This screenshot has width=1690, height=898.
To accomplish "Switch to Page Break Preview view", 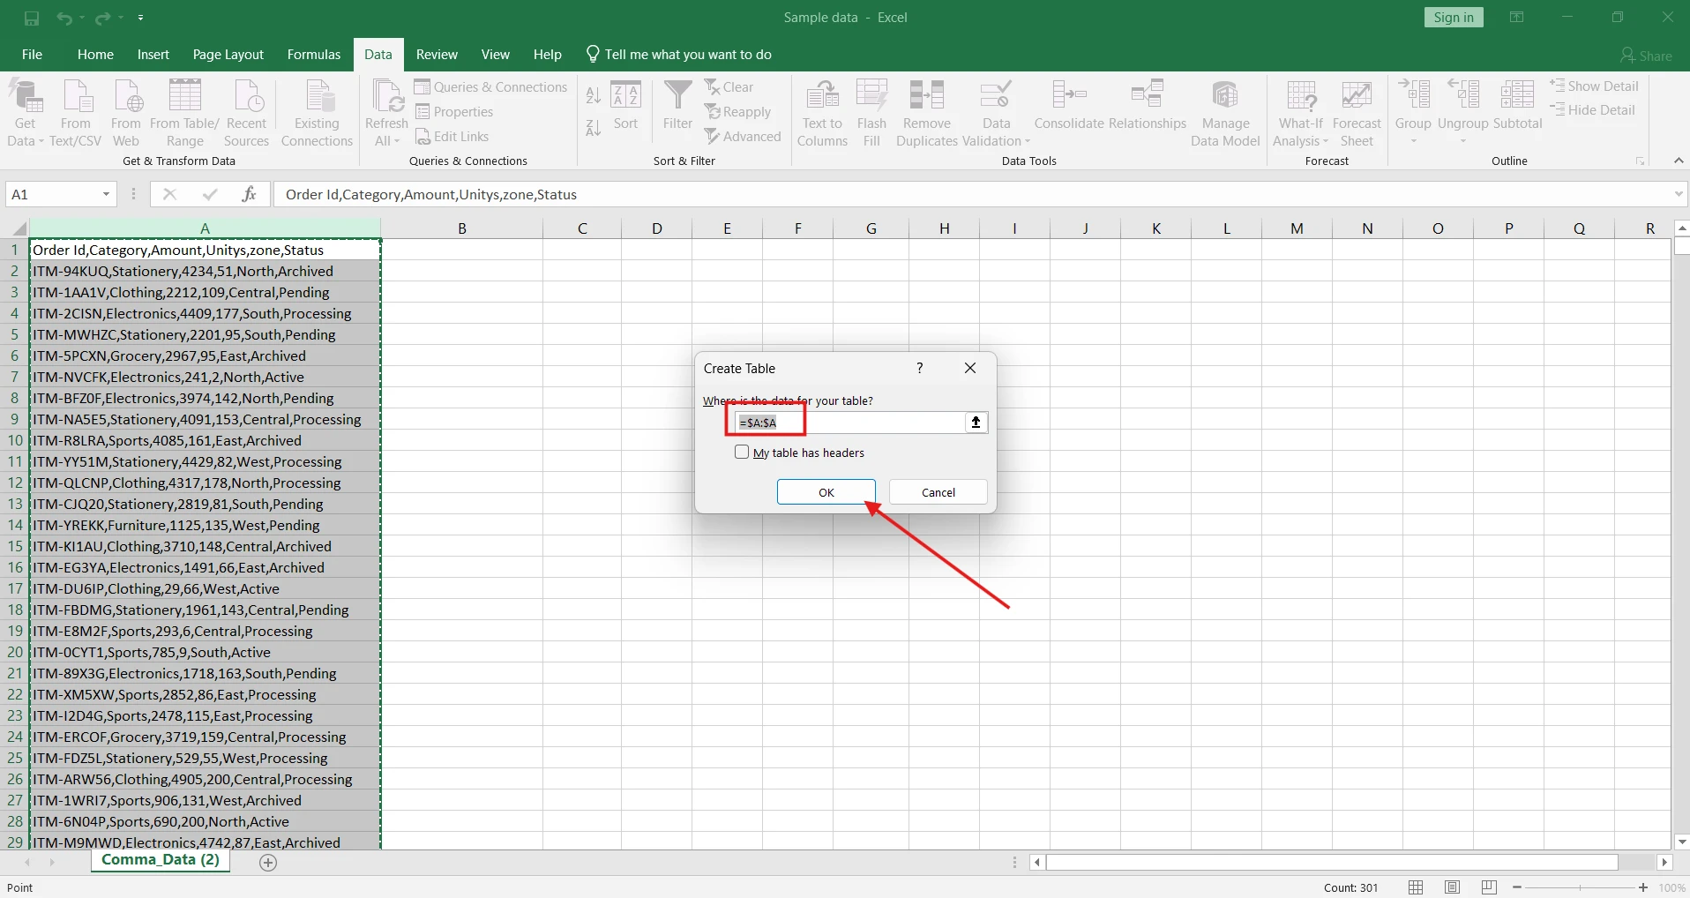I will click(x=1490, y=887).
